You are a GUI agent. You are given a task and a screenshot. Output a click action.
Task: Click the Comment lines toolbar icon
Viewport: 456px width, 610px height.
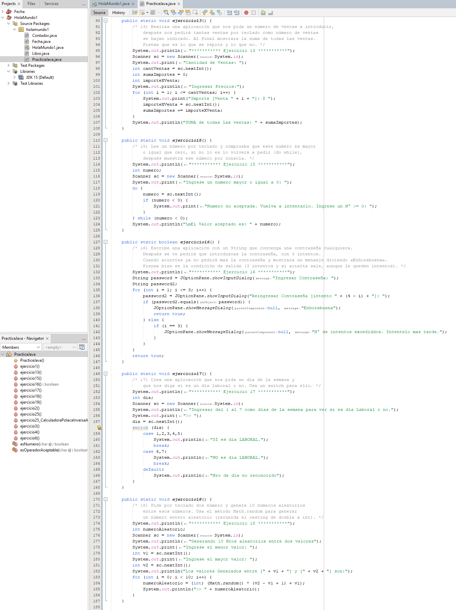click(263, 13)
